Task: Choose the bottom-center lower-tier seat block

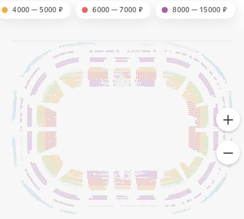Action: pos(122,181)
